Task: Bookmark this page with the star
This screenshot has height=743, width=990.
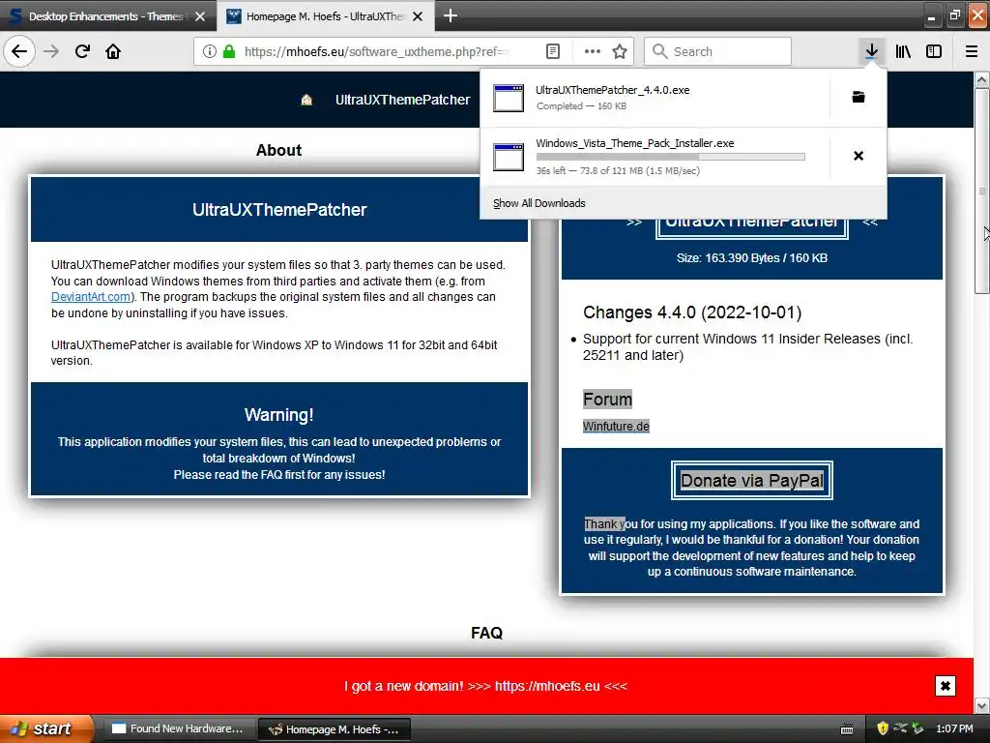Action: 620,51
